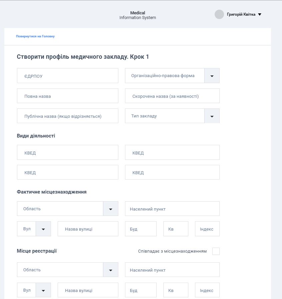Click Публічна назва input field
Image resolution: width=282 pixels, height=299 pixels.
[68, 116]
